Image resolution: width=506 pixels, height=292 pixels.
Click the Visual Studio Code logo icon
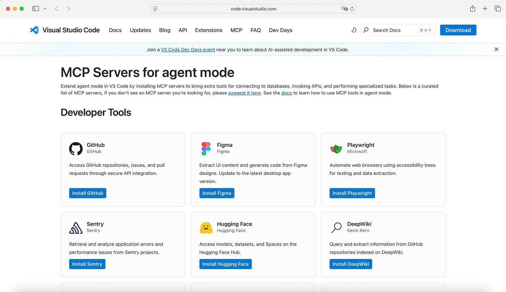(x=34, y=30)
